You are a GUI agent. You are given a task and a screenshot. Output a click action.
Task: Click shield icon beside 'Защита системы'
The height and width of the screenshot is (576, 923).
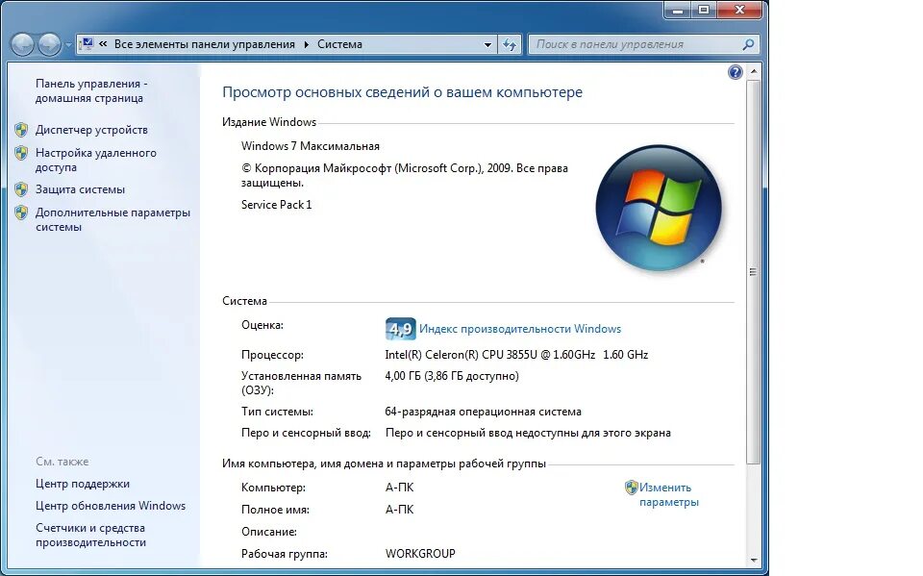tap(21, 189)
